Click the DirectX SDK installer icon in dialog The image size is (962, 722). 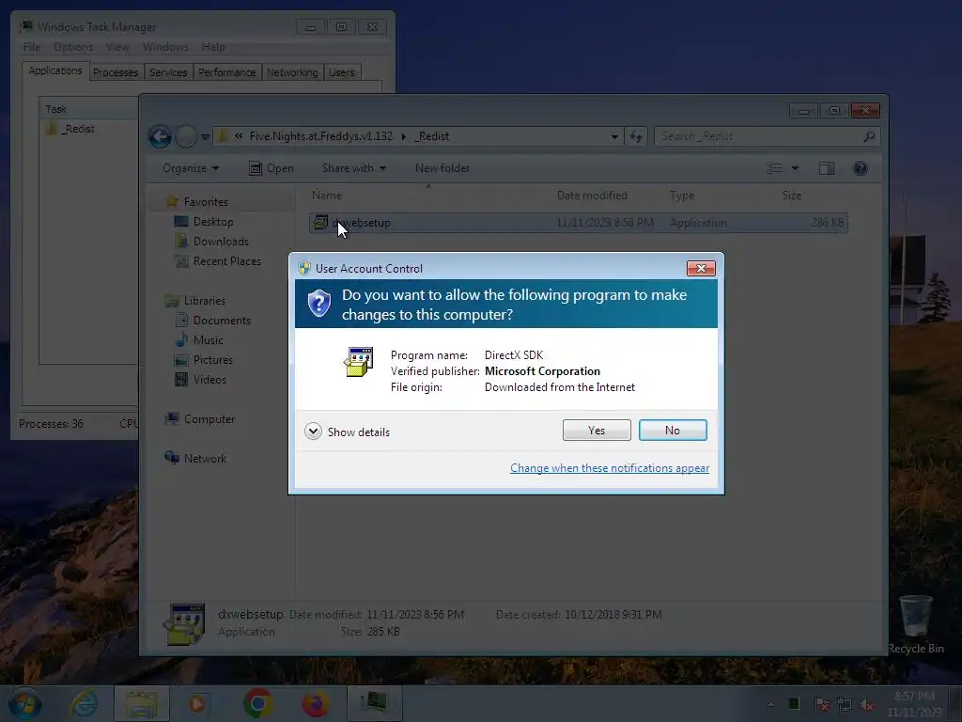coord(358,362)
